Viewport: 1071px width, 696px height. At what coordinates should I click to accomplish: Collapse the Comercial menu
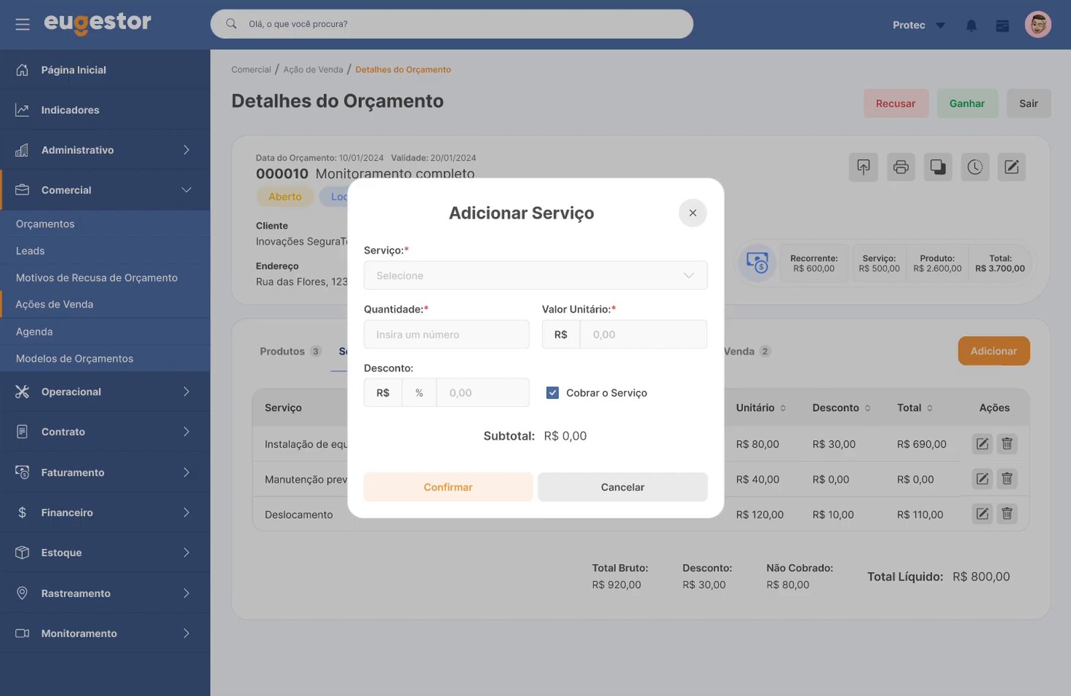105,190
